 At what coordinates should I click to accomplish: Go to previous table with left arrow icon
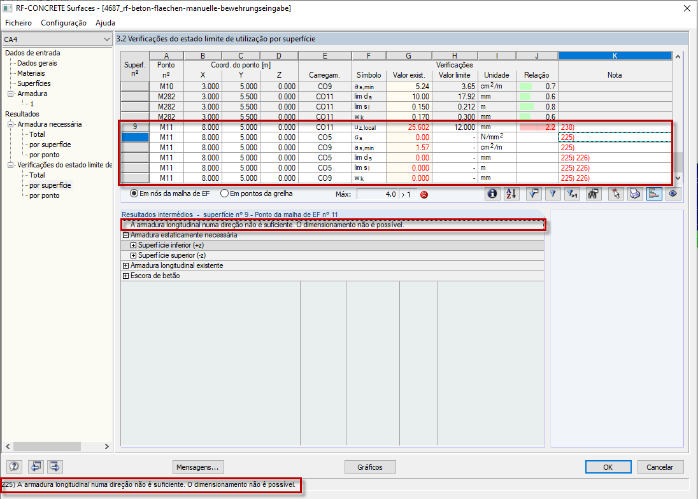coord(36,467)
